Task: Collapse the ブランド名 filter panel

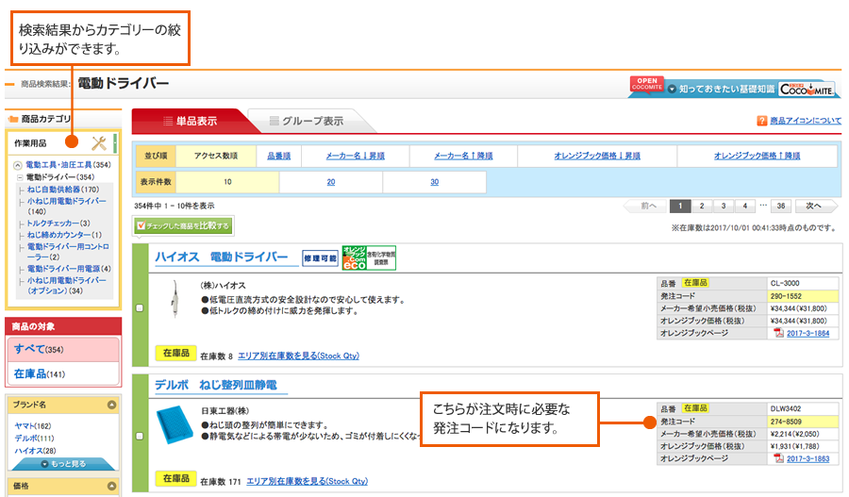Action: coord(111,405)
